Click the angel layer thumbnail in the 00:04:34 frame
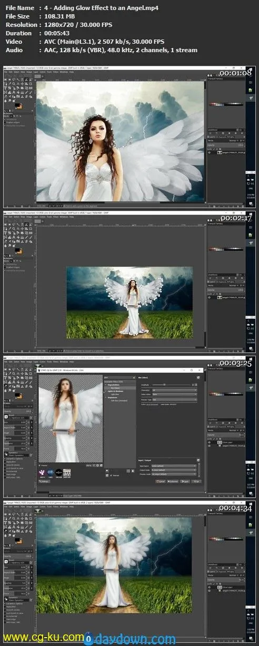 click(x=220, y=591)
